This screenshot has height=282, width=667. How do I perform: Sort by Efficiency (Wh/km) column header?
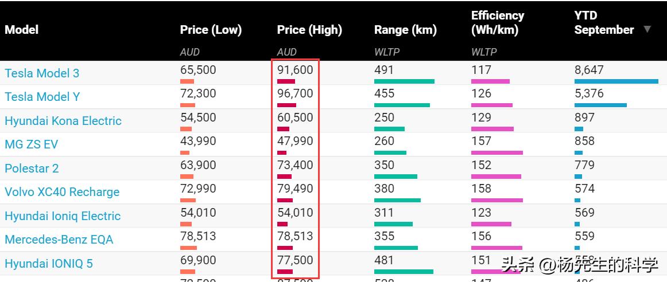(498, 23)
